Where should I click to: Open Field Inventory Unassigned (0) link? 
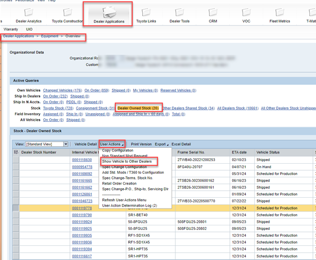point(98,114)
